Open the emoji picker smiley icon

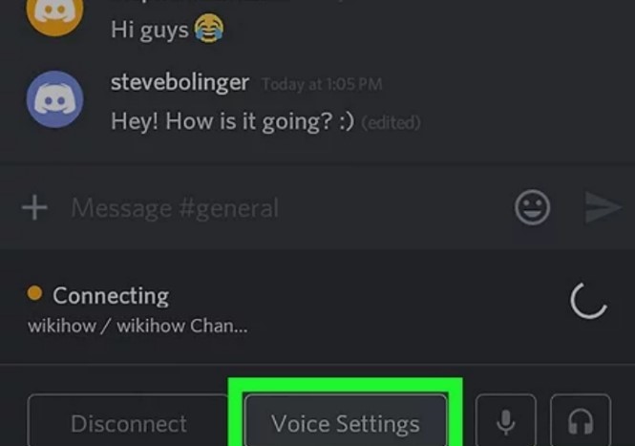click(532, 207)
